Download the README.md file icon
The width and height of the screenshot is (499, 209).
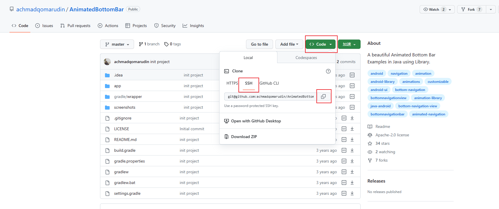tap(352, 140)
